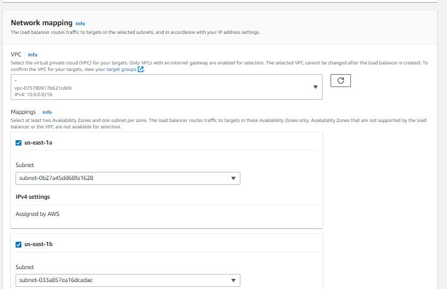Click the Assigned by AWS text
Screen dimensions: 447x289
(x=38, y=214)
